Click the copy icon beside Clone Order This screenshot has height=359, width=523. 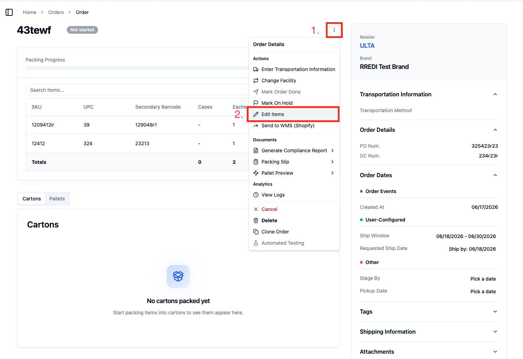tap(256, 232)
